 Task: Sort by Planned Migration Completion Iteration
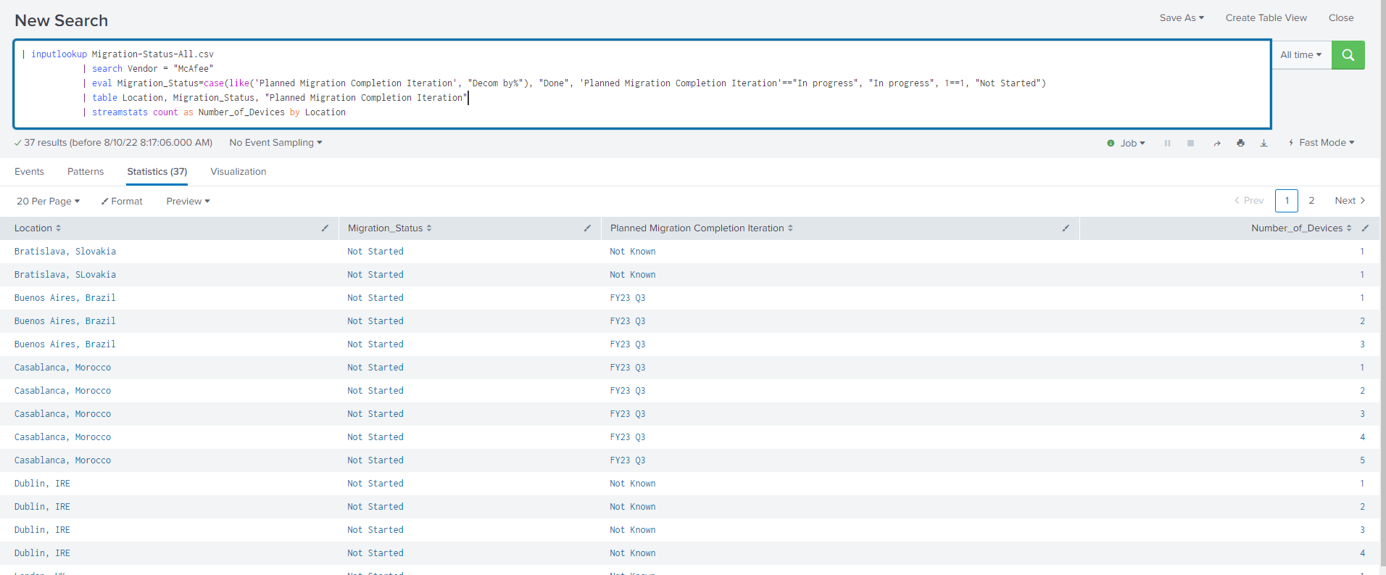pyautogui.click(x=701, y=228)
